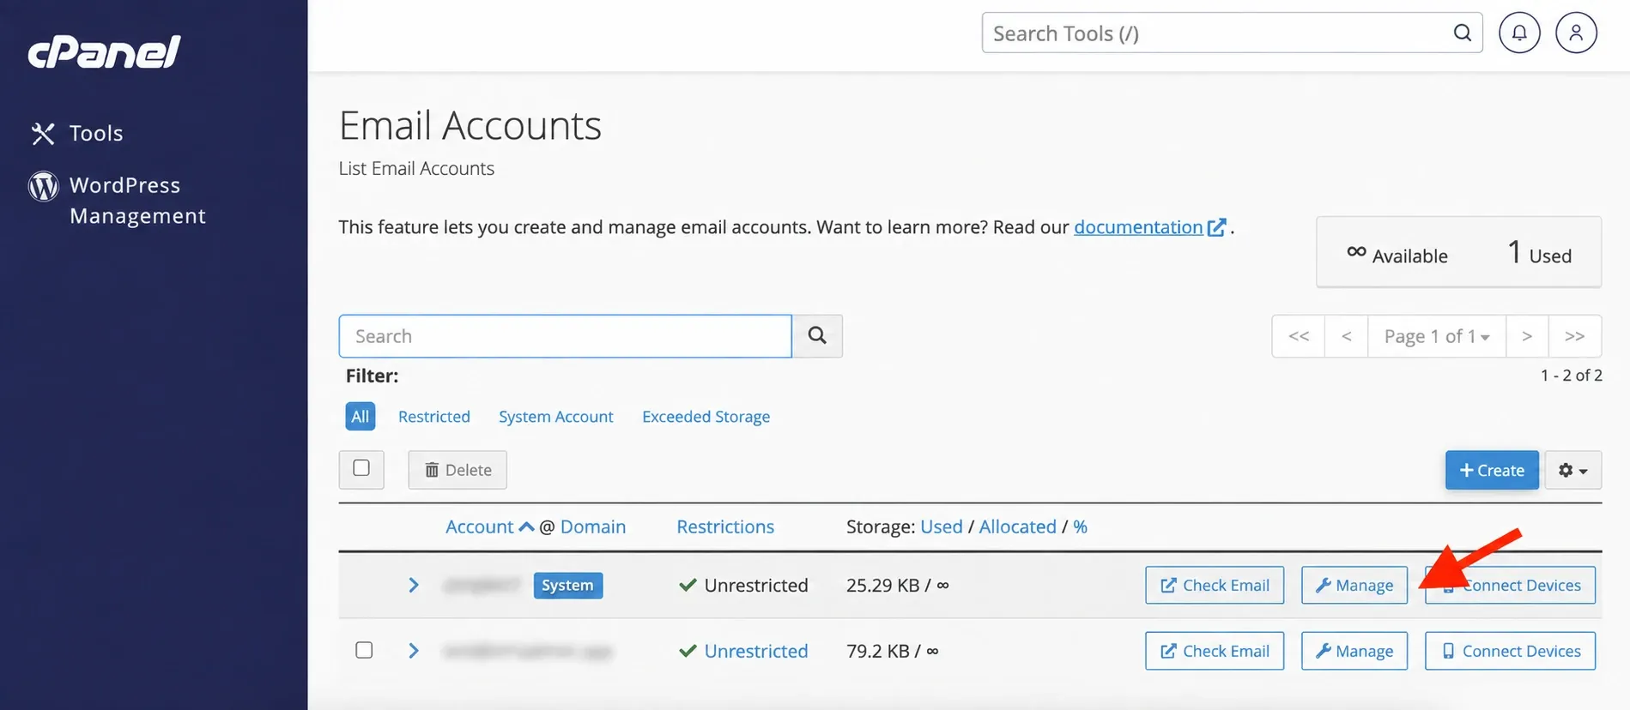Go to next page

coord(1527,336)
